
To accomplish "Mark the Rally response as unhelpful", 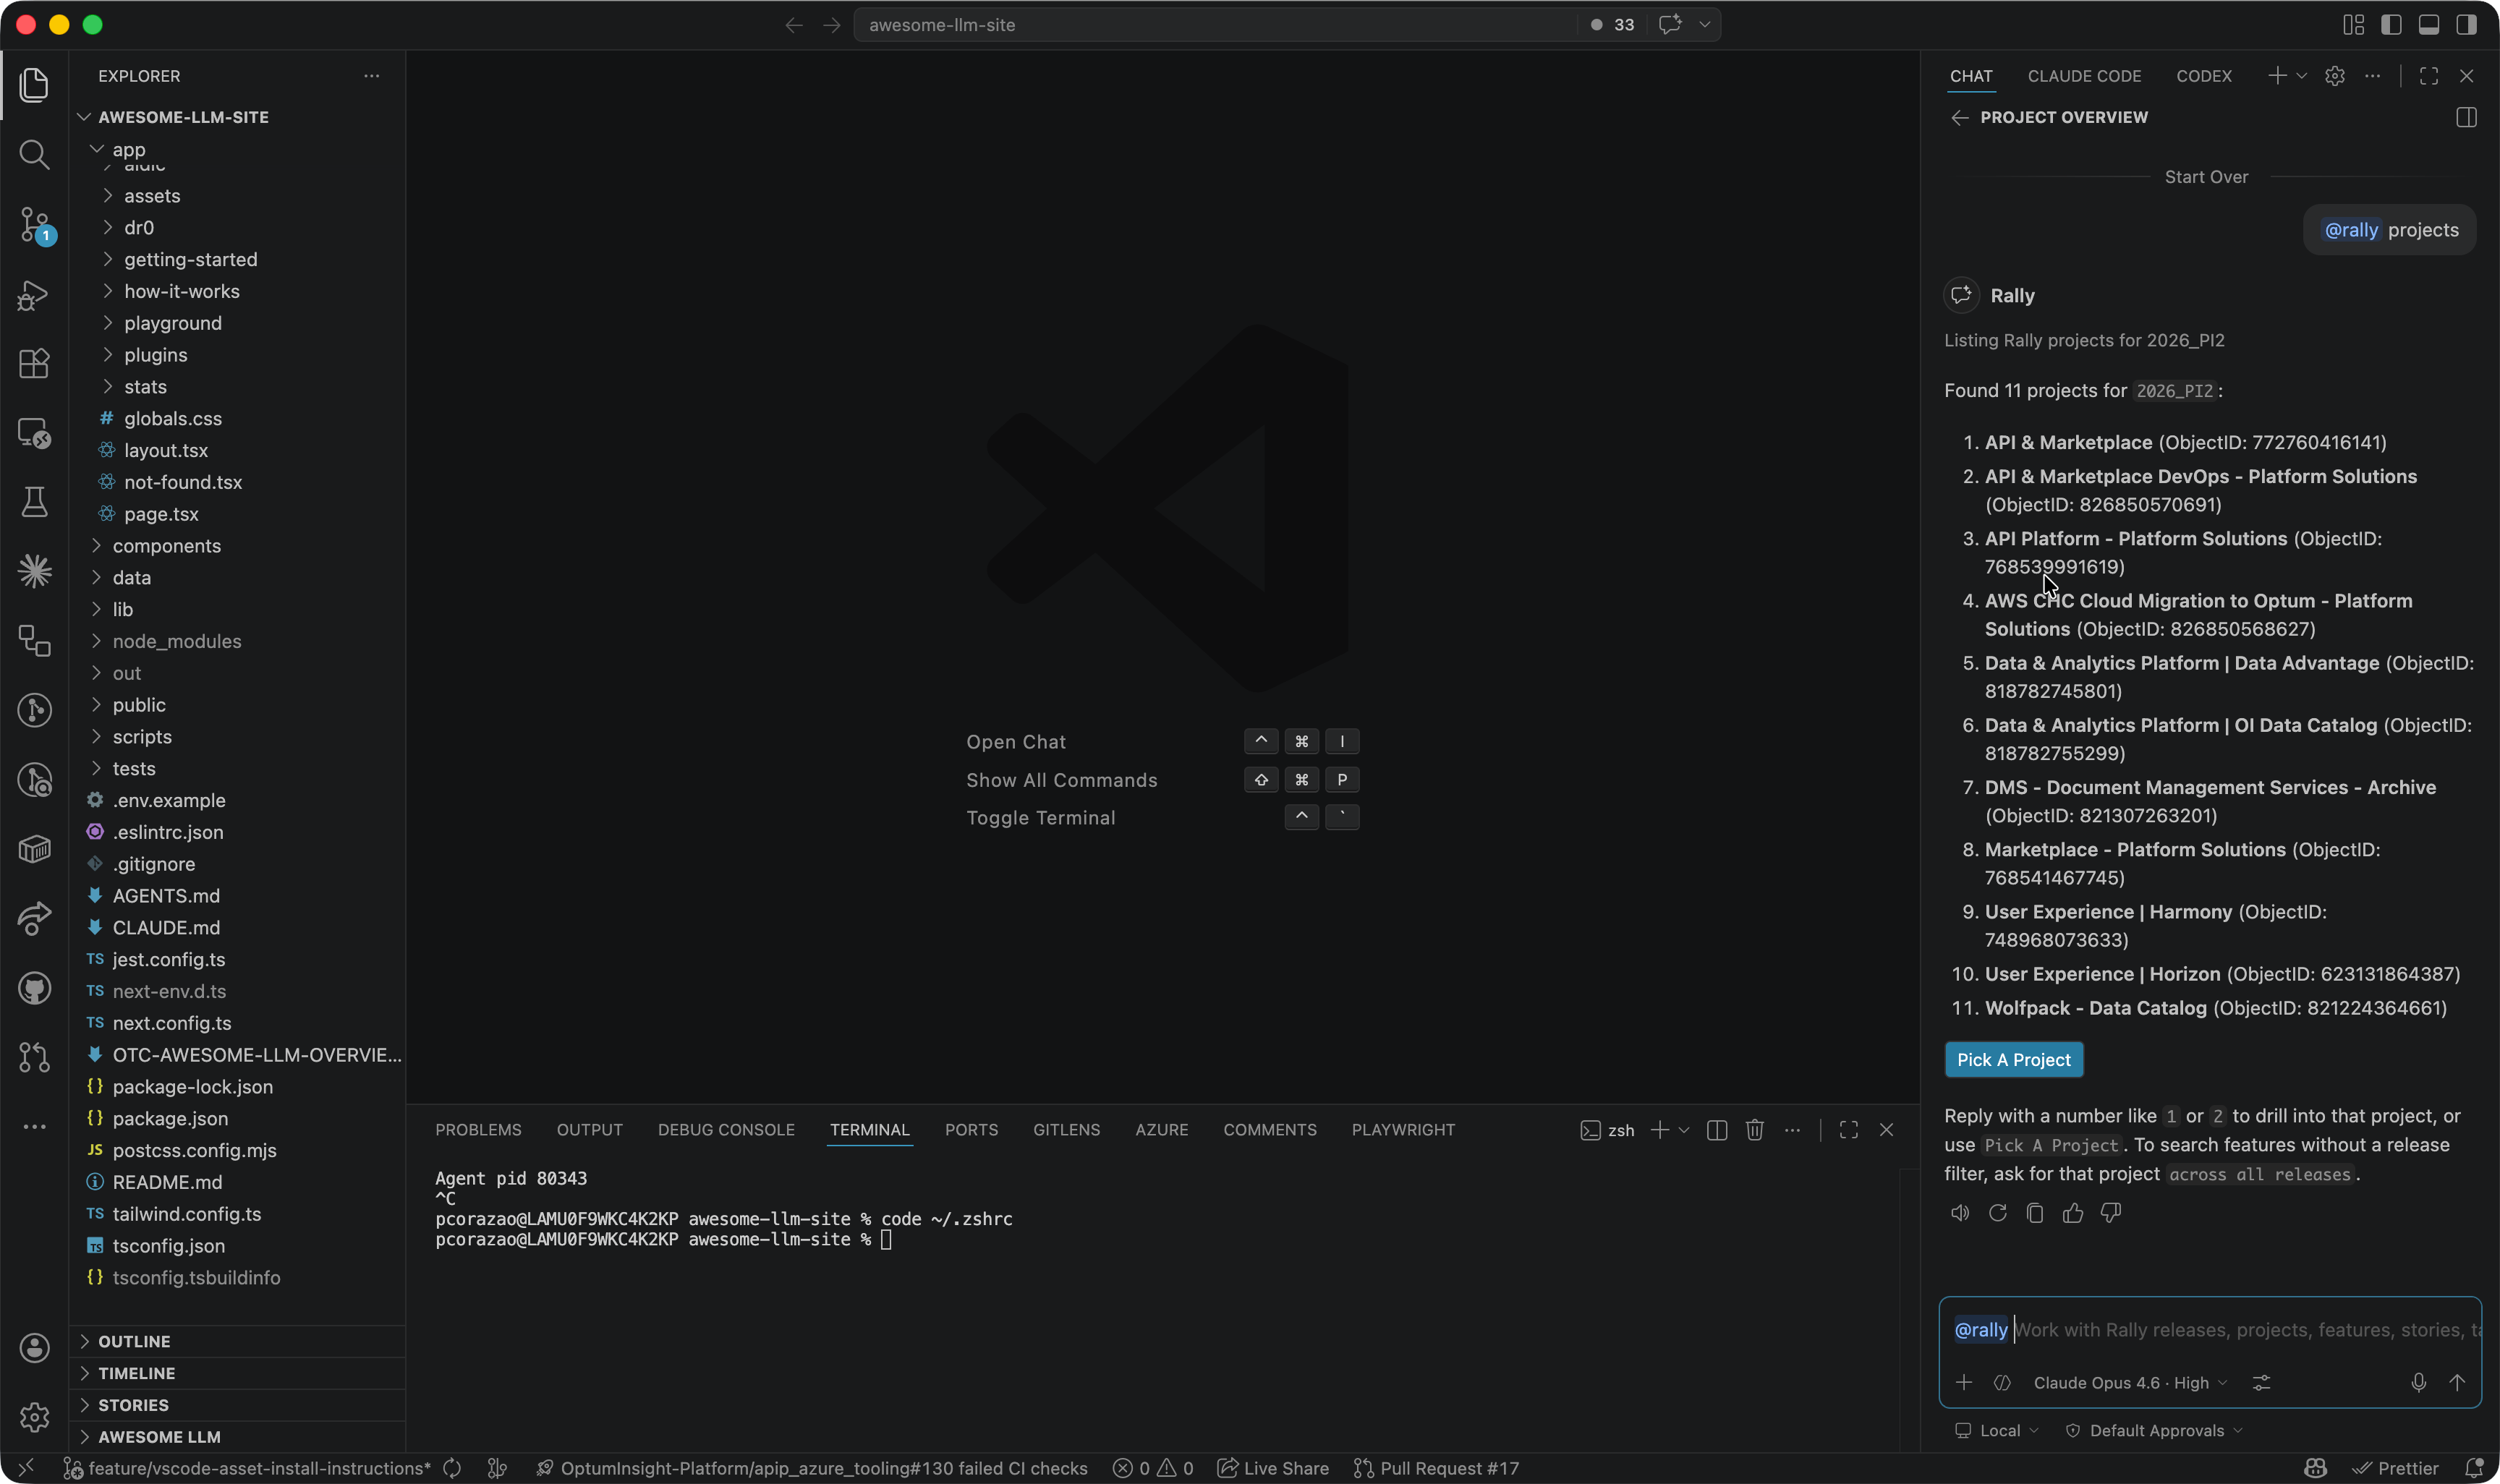I will click(2111, 1213).
